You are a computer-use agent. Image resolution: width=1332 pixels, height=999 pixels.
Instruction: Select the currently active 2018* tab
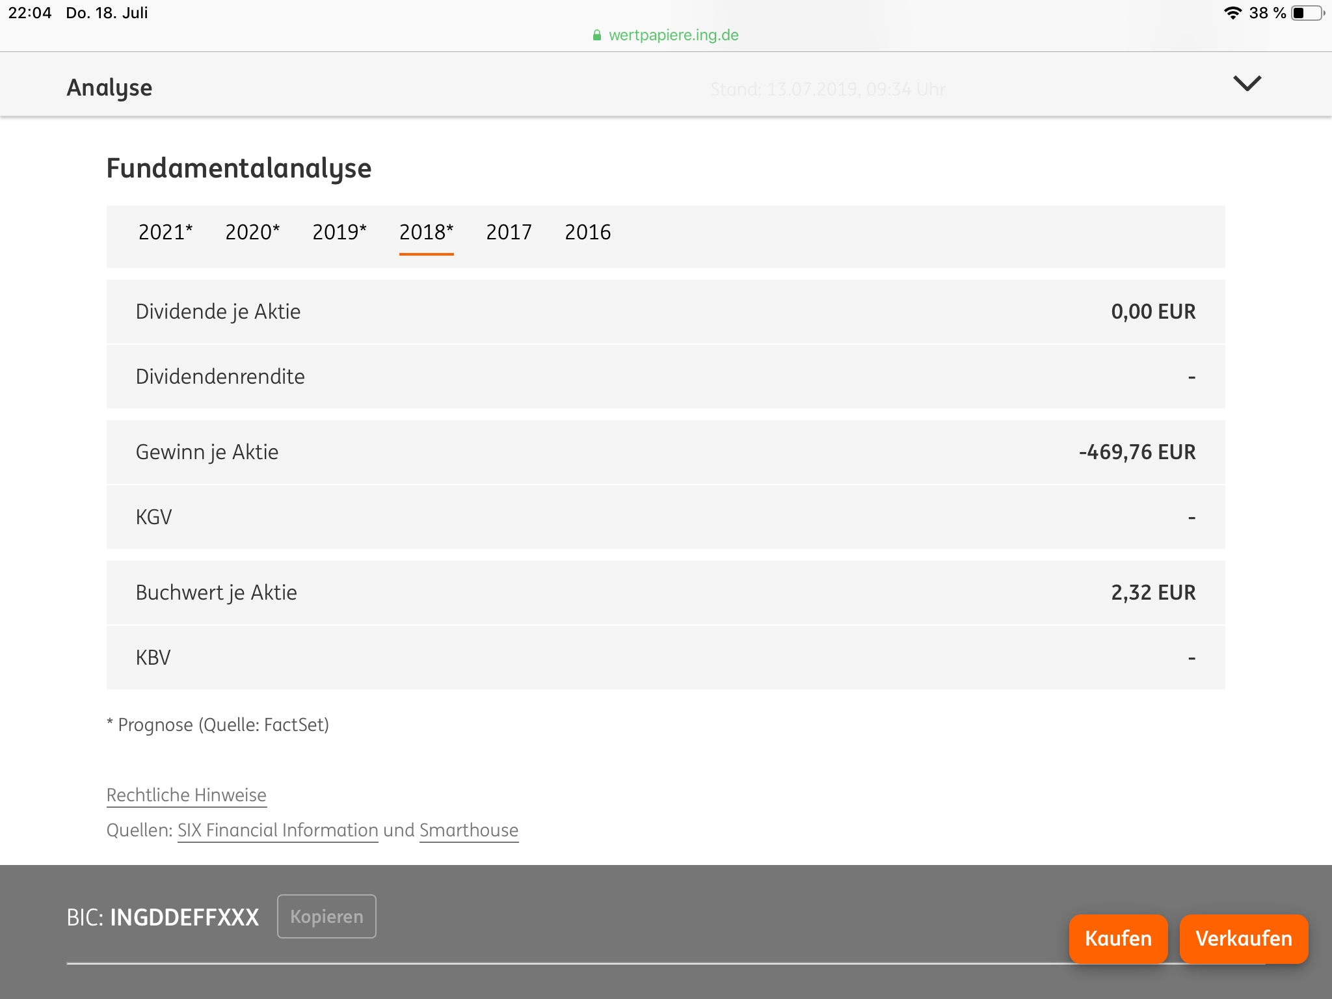point(426,232)
